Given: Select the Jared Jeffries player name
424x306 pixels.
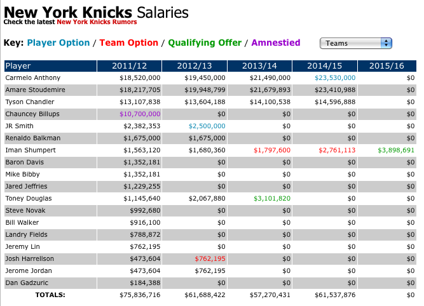Looking at the screenshot, I should coord(26,187).
